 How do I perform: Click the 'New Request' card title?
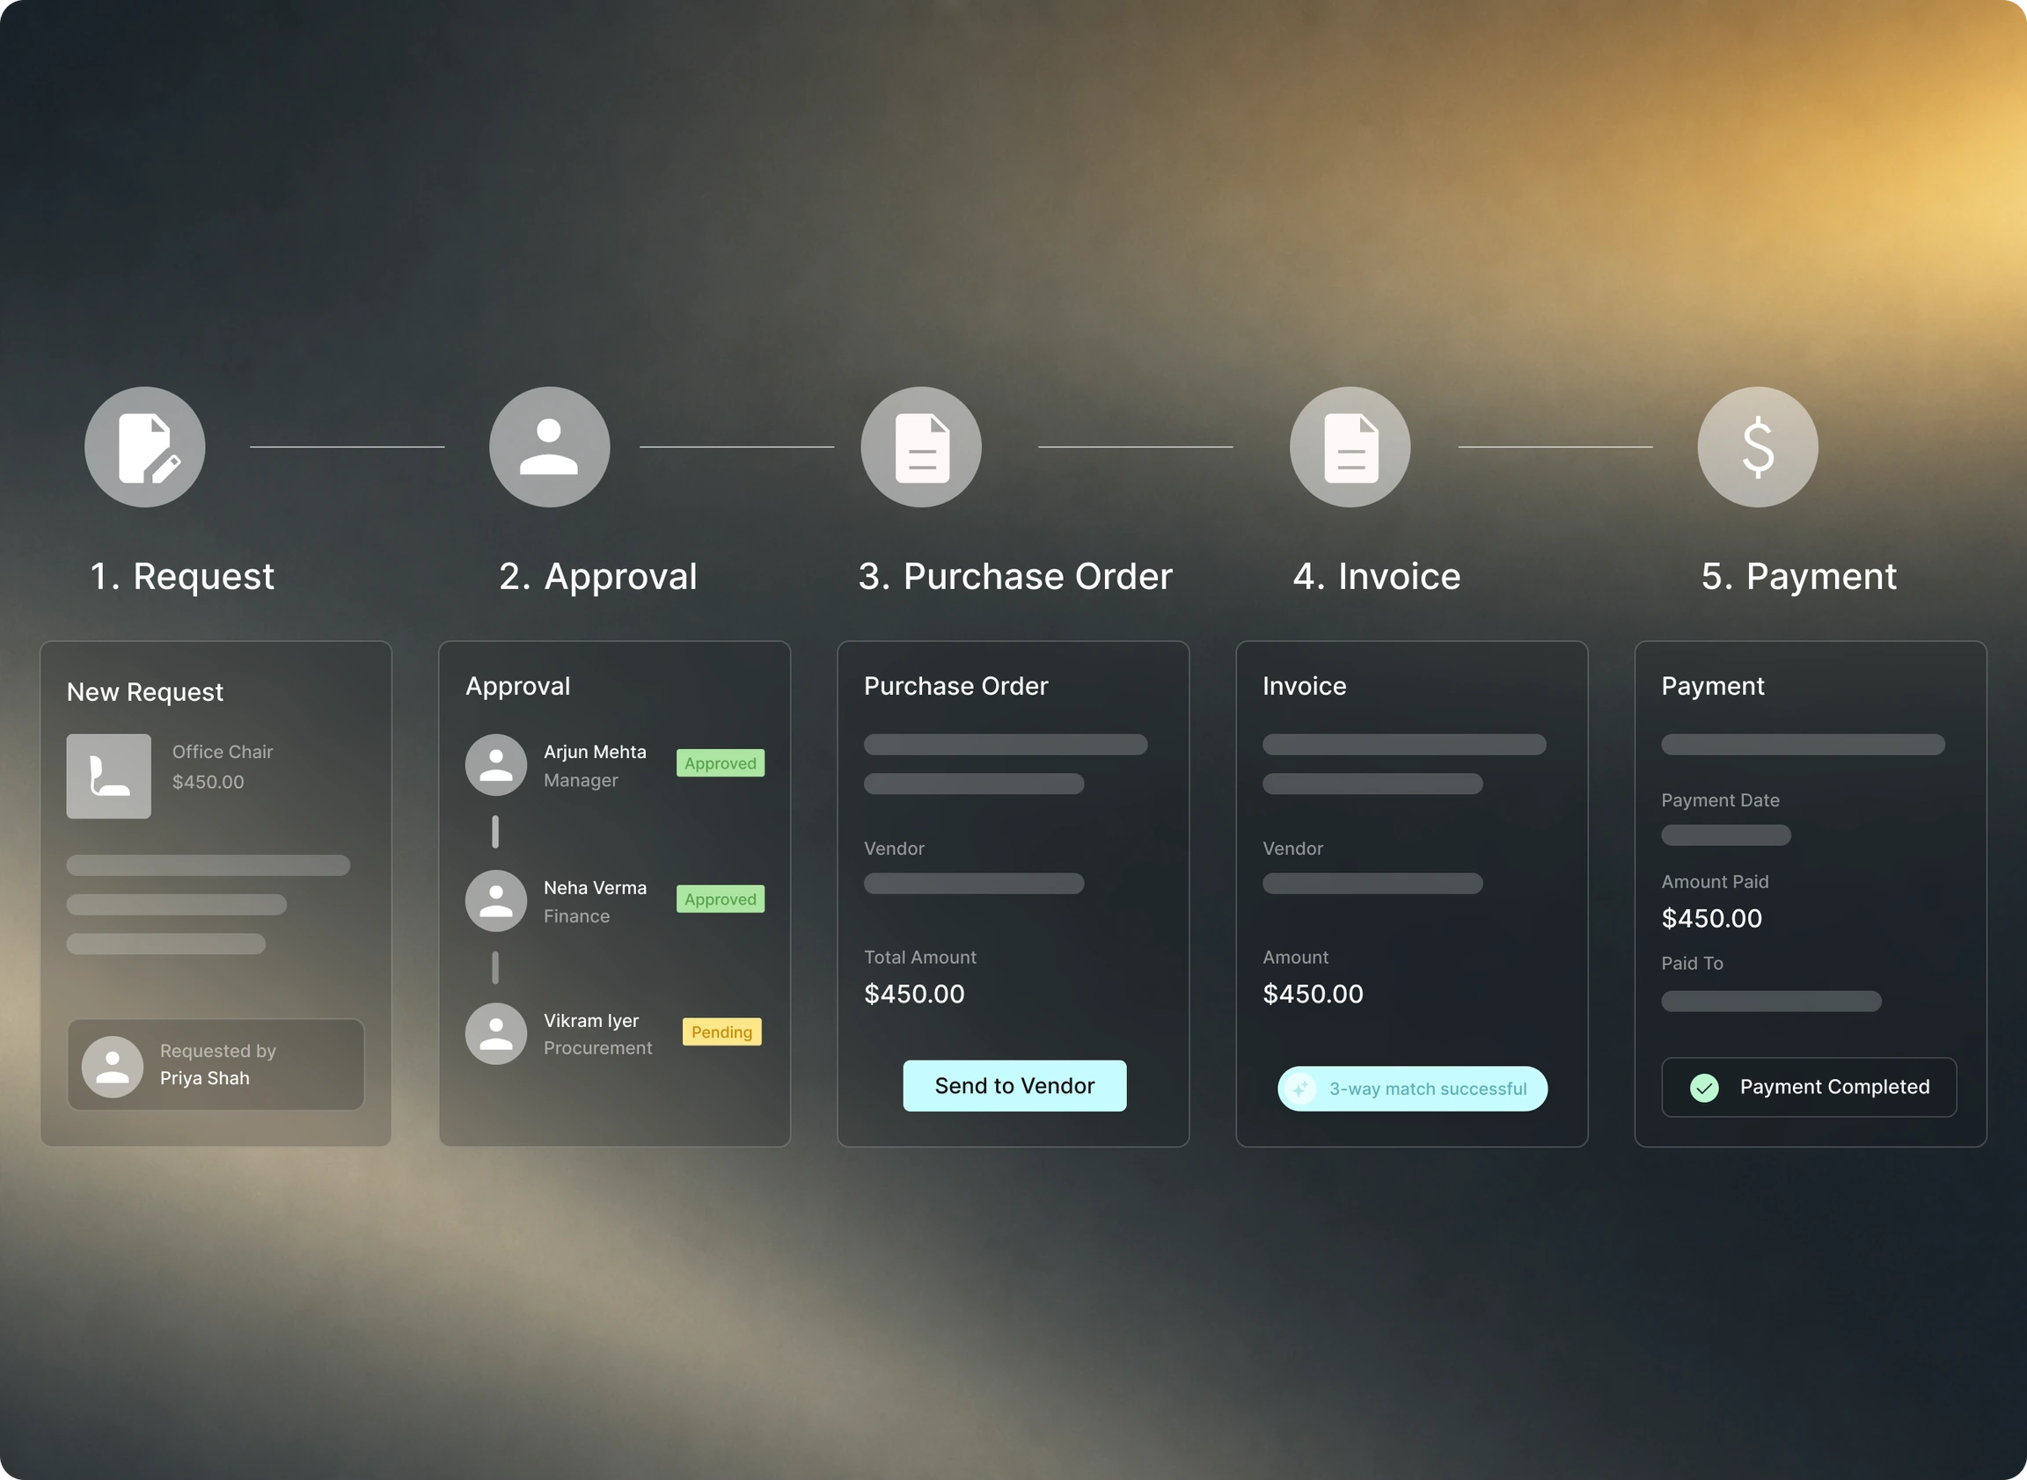145,691
